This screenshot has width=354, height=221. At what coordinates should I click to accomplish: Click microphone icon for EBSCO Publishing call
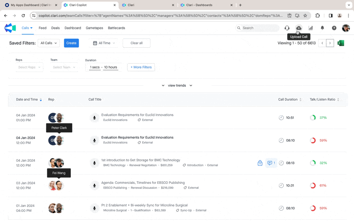(x=94, y=186)
